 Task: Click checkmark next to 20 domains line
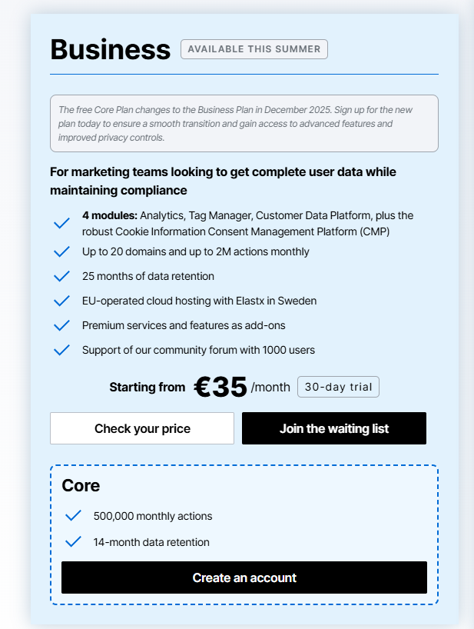coord(61,251)
